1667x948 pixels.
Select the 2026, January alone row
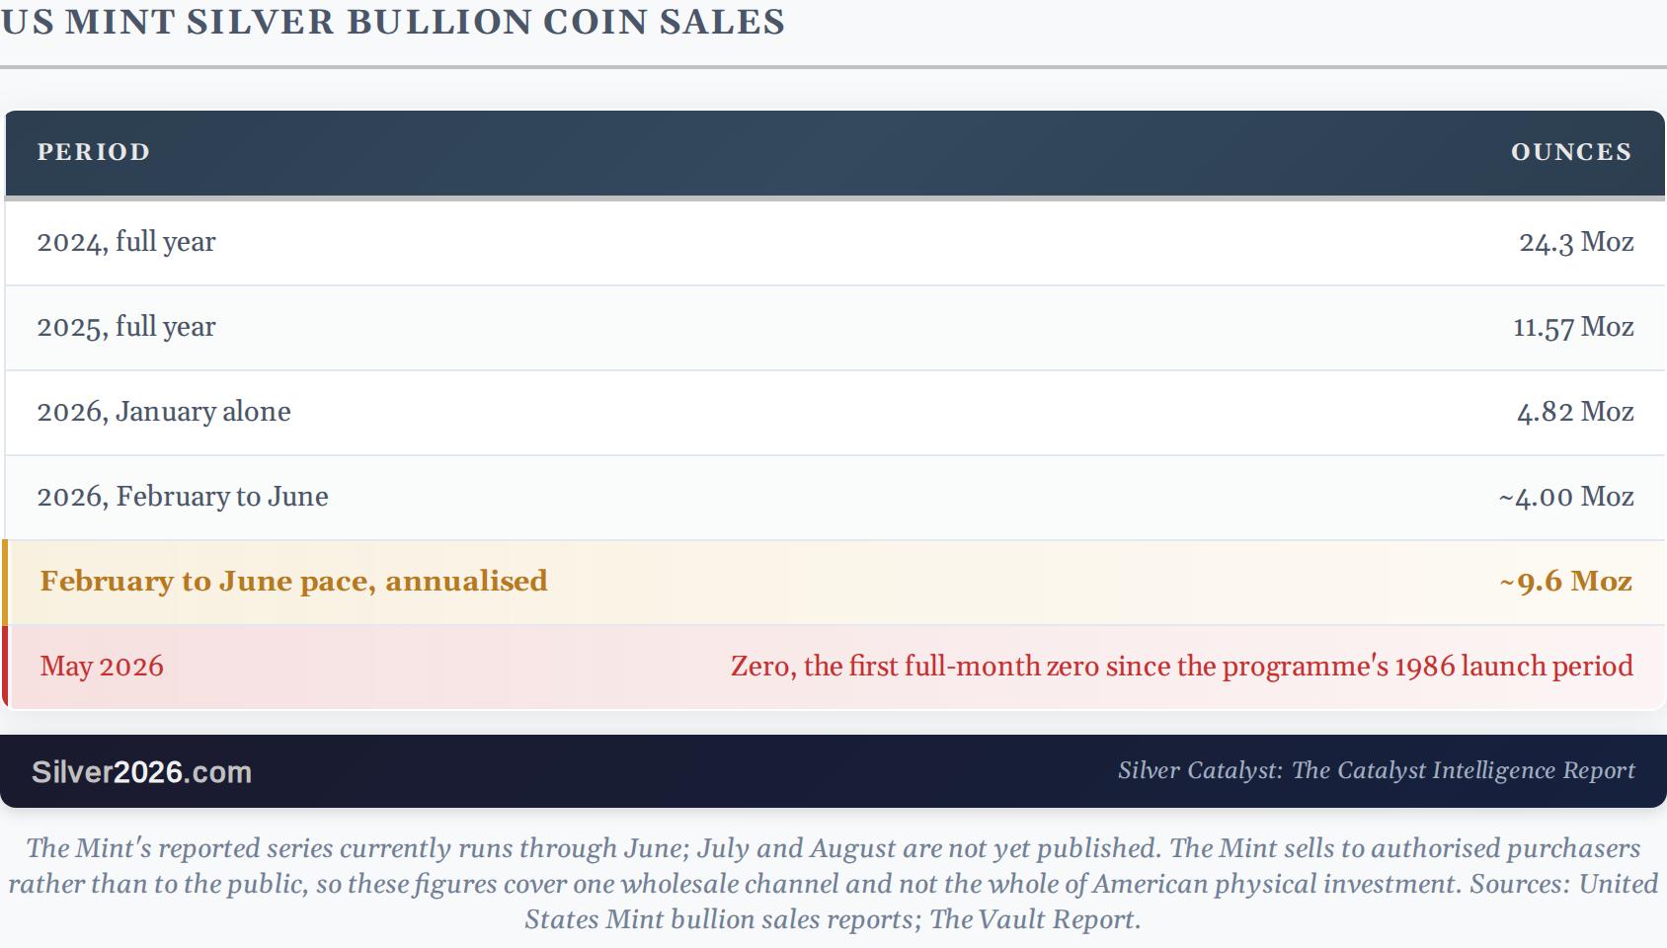tap(834, 413)
